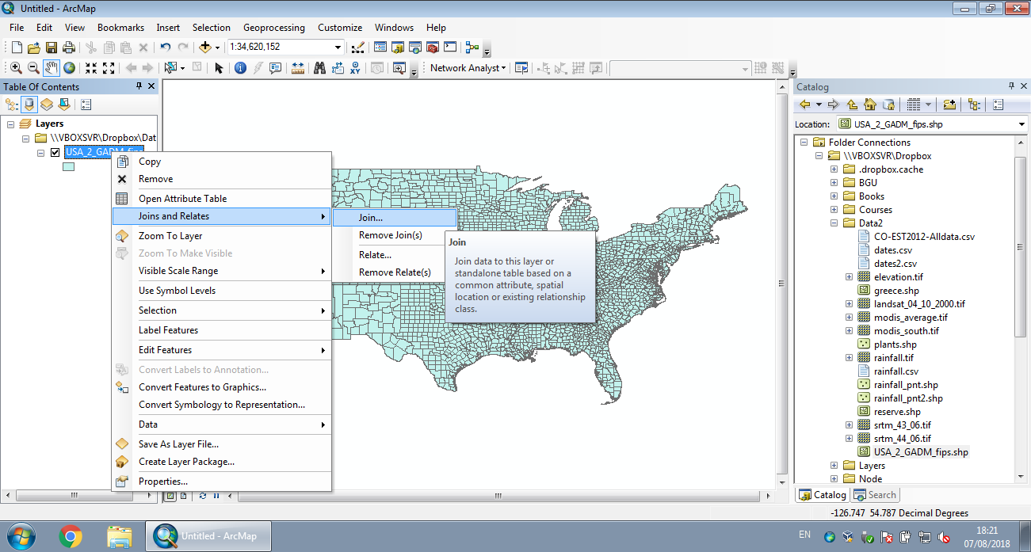Open the Location dropdown in Catalog
This screenshot has height=552, width=1031.
tap(1019, 124)
